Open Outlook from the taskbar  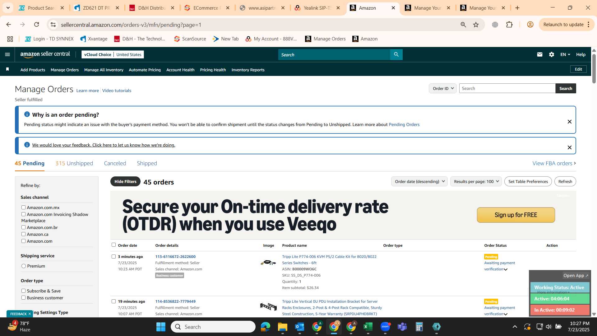pos(299,327)
